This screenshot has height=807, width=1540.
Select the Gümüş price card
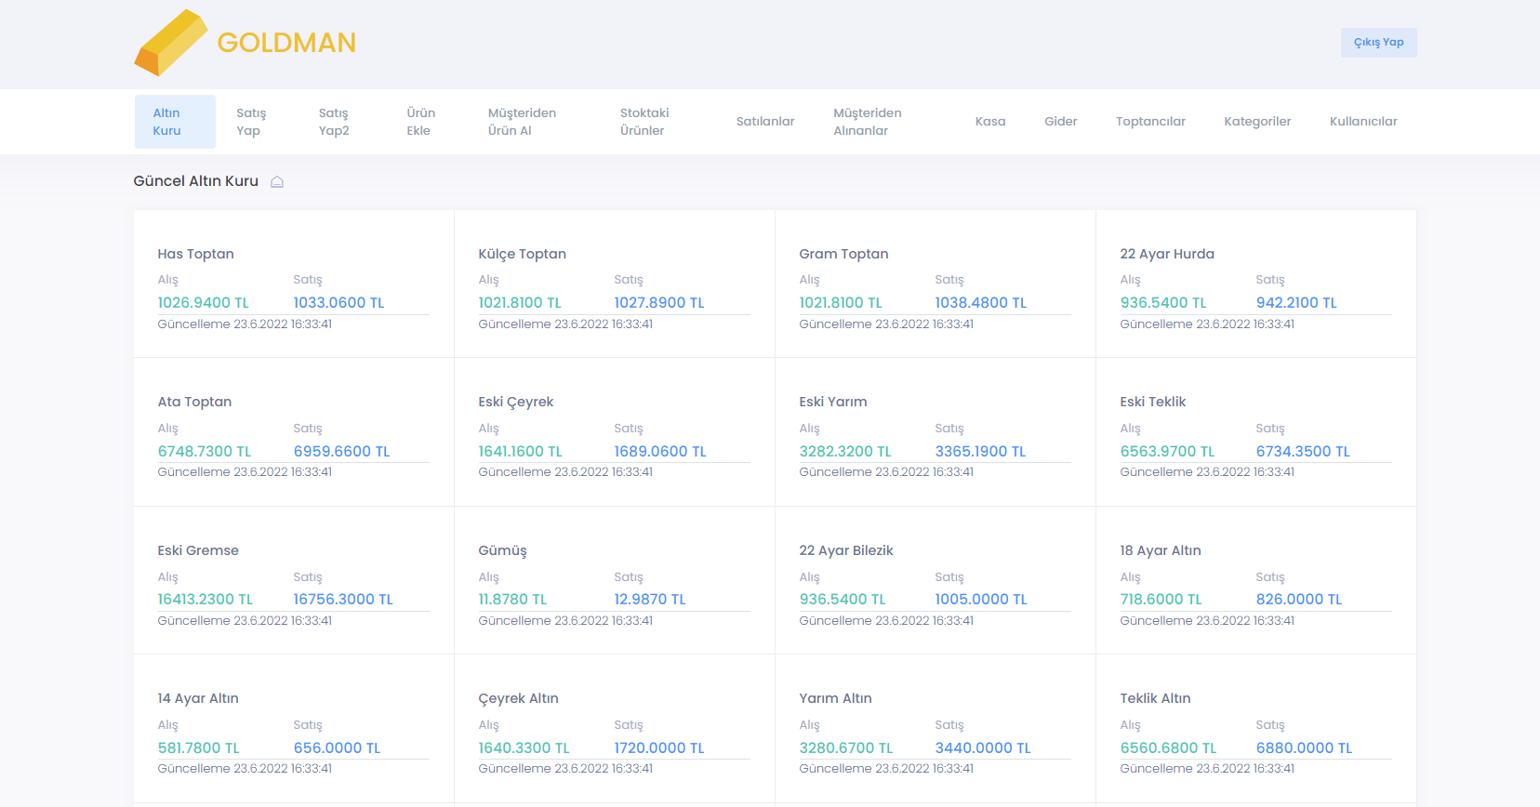click(x=614, y=581)
